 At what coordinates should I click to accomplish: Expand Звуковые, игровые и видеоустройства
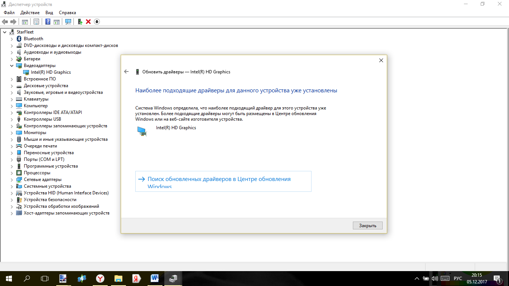[12, 92]
